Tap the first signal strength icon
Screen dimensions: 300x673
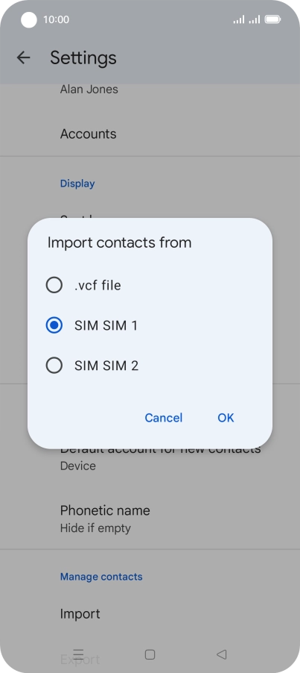(239, 19)
